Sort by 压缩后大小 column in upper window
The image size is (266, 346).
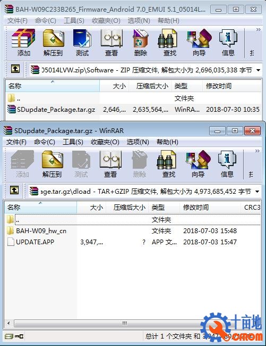[150, 86]
